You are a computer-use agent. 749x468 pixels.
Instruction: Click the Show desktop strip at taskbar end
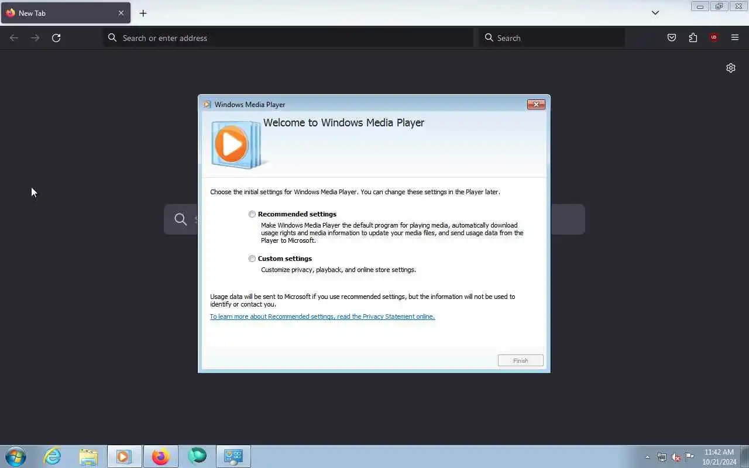coord(744,456)
